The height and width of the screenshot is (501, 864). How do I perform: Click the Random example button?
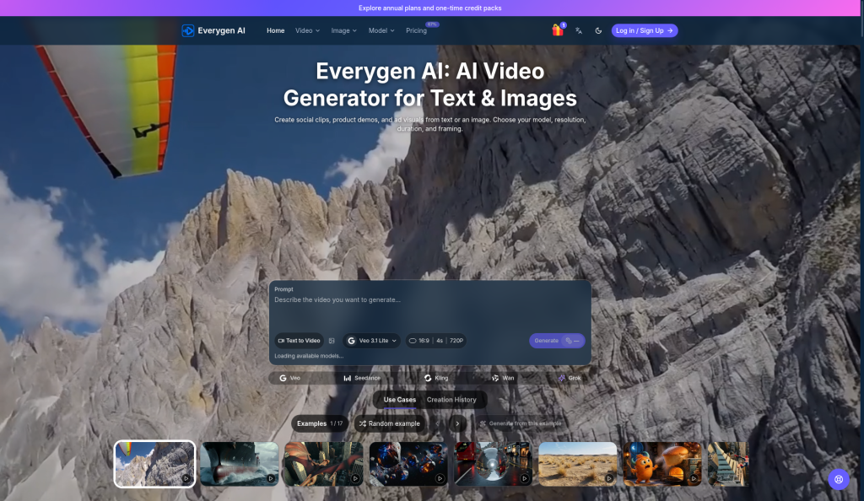point(390,423)
